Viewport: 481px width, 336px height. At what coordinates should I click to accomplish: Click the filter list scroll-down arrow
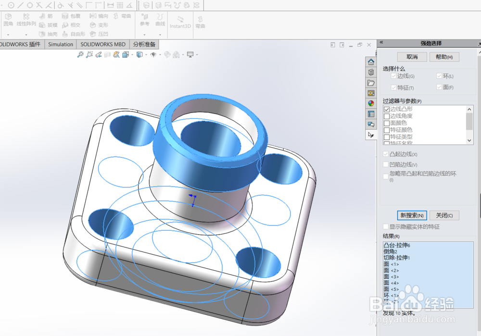tap(469, 140)
